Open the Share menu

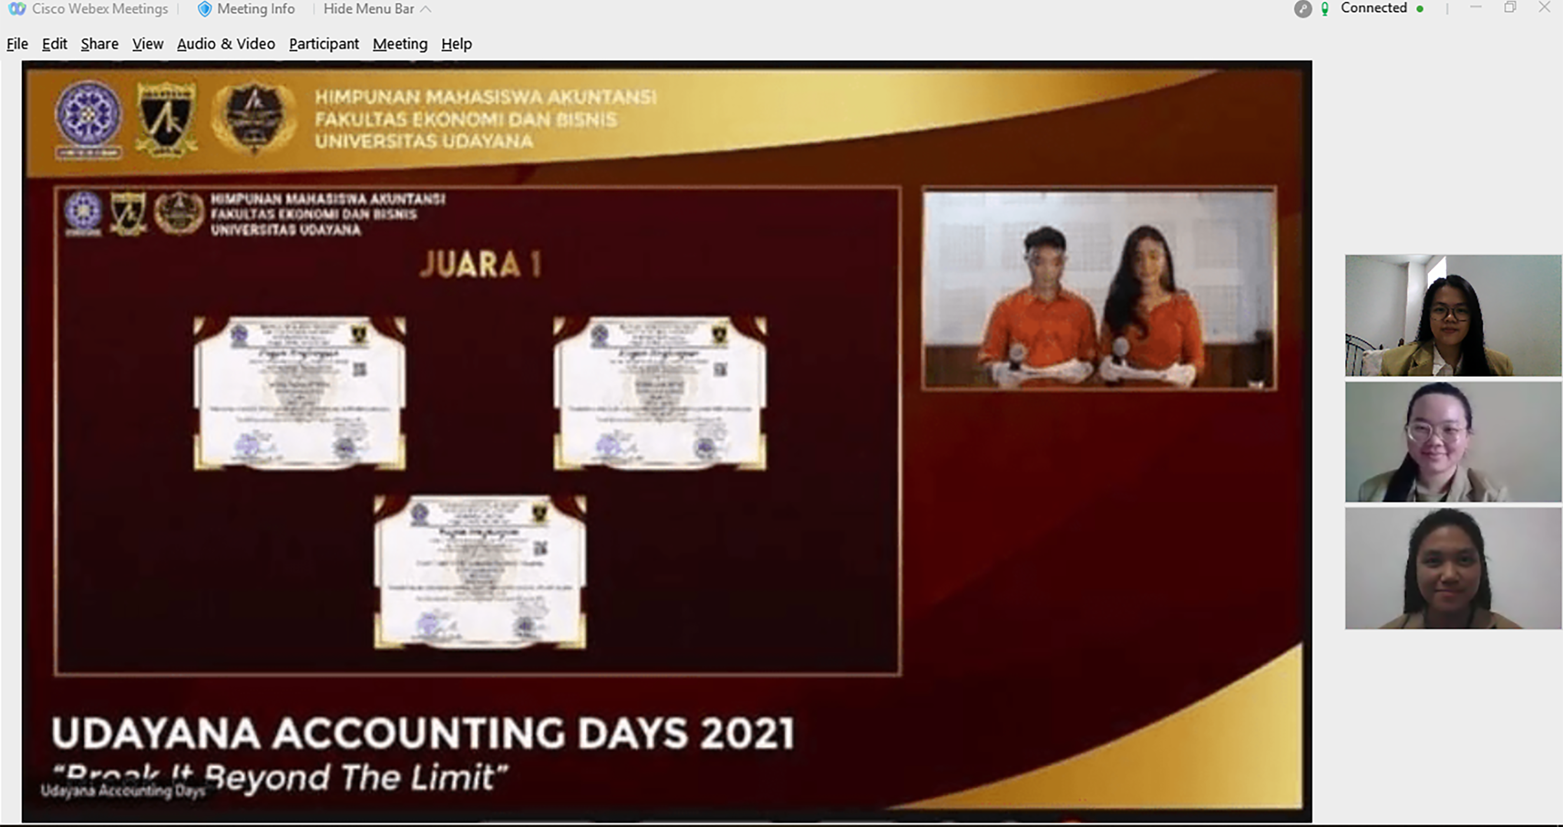click(100, 44)
